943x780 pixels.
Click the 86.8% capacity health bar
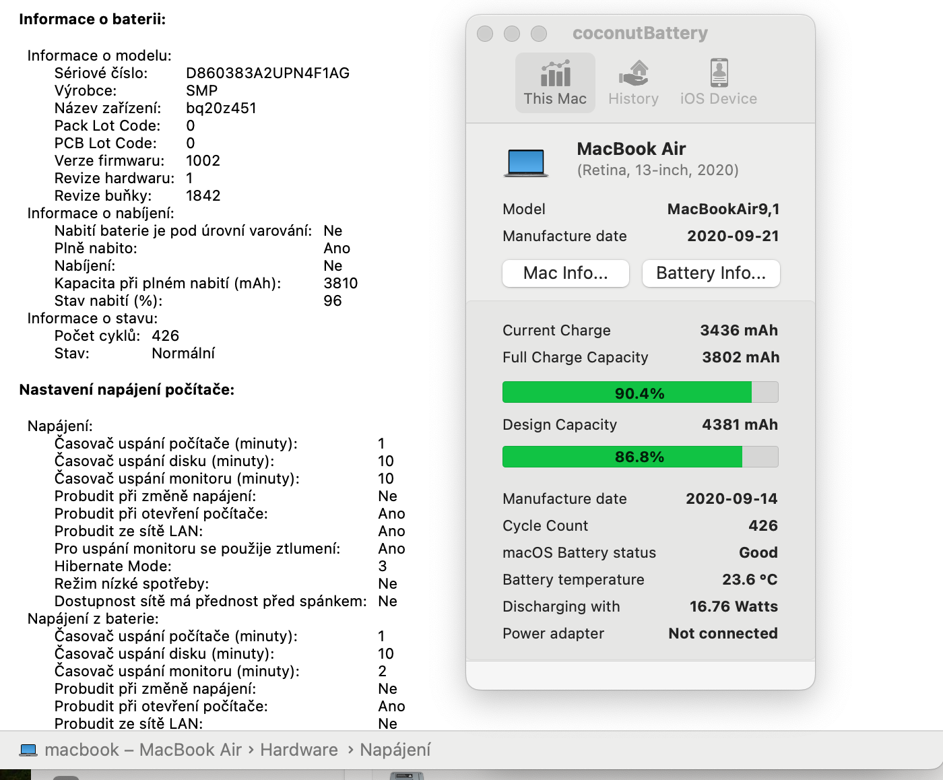(641, 457)
